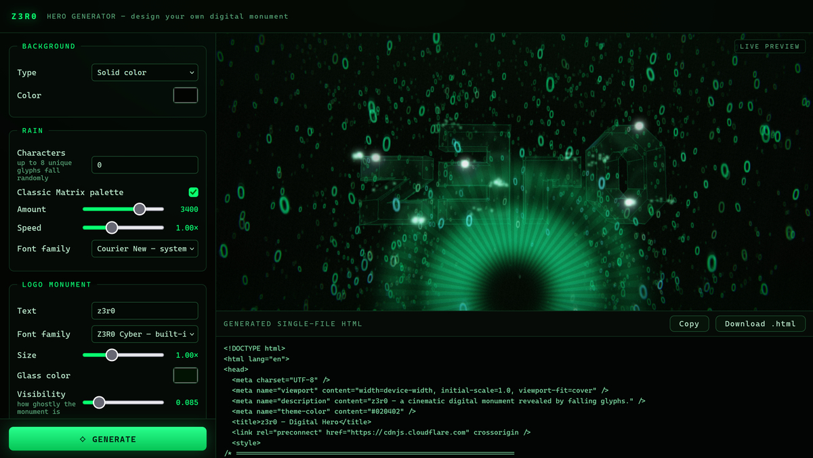Open the Courier New font family dropdown
This screenshot has height=458, width=813.
click(145, 249)
